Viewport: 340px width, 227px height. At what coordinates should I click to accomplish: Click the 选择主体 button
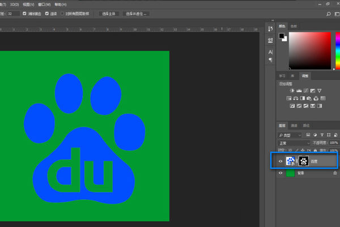pos(109,14)
